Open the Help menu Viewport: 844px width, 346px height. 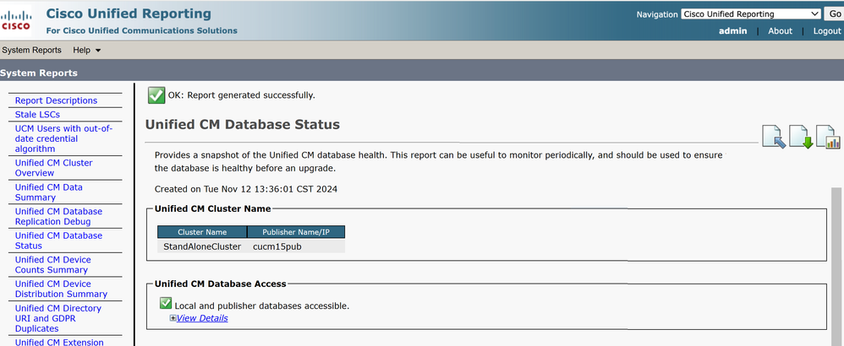86,50
